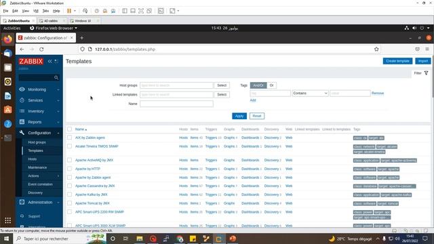Expand the Administration sidebar section
The image size is (434, 244).
coord(39,202)
